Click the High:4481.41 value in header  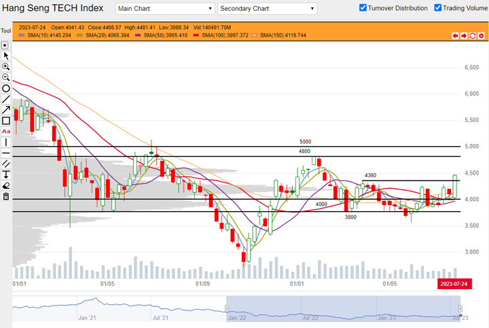140,27
